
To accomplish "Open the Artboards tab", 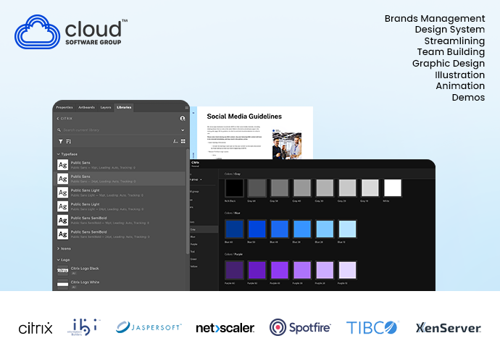I will 86,107.
